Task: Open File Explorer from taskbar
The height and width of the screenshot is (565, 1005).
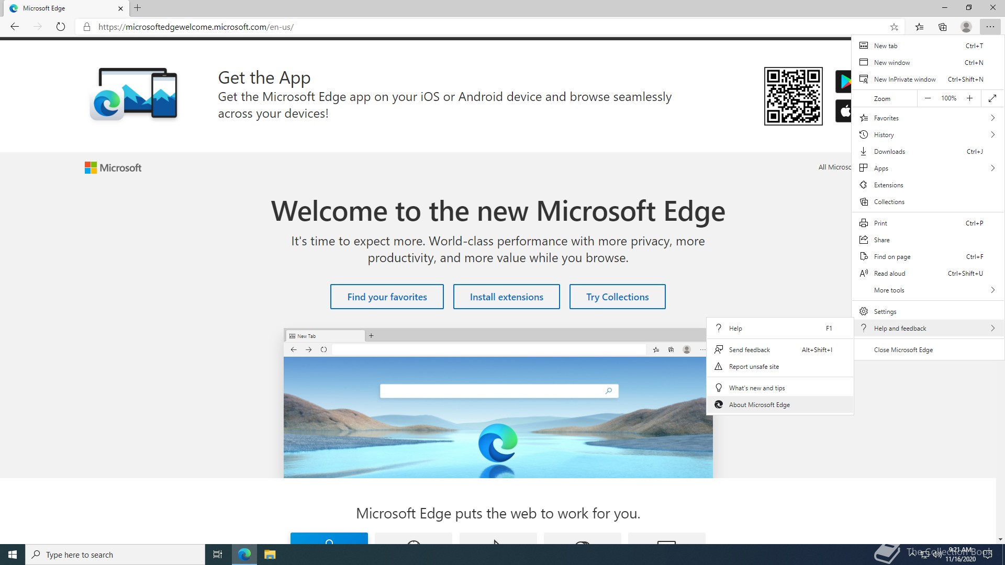Action: (x=270, y=555)
